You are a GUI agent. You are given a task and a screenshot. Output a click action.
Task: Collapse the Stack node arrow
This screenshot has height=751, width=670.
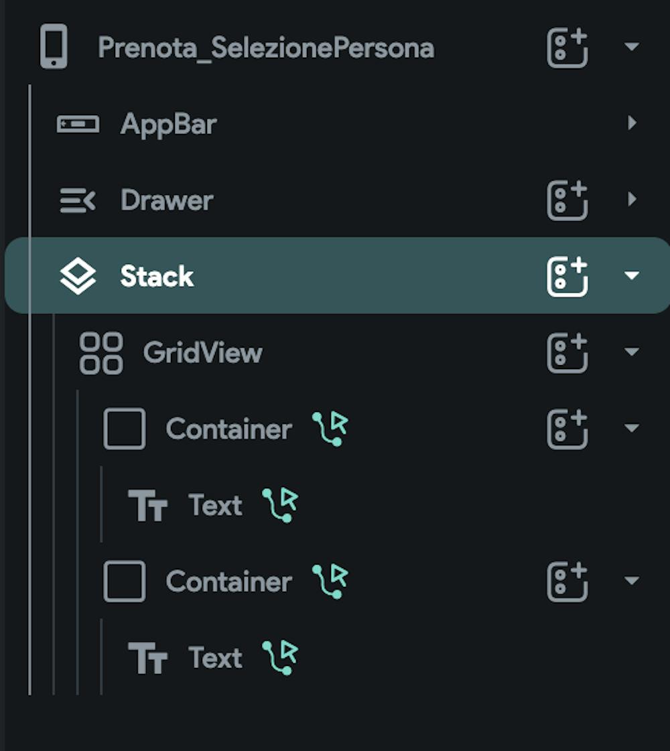coord(631,276)
